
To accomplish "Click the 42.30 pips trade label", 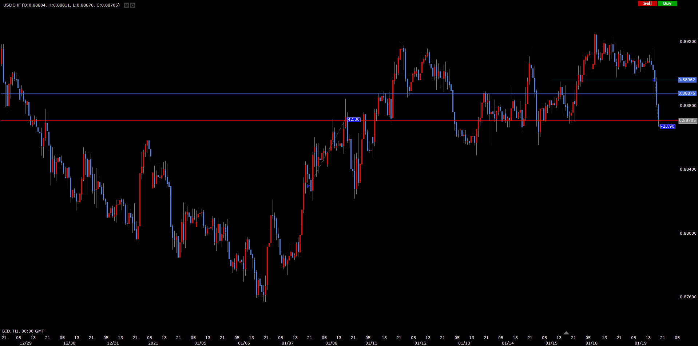I will (353, 119).
